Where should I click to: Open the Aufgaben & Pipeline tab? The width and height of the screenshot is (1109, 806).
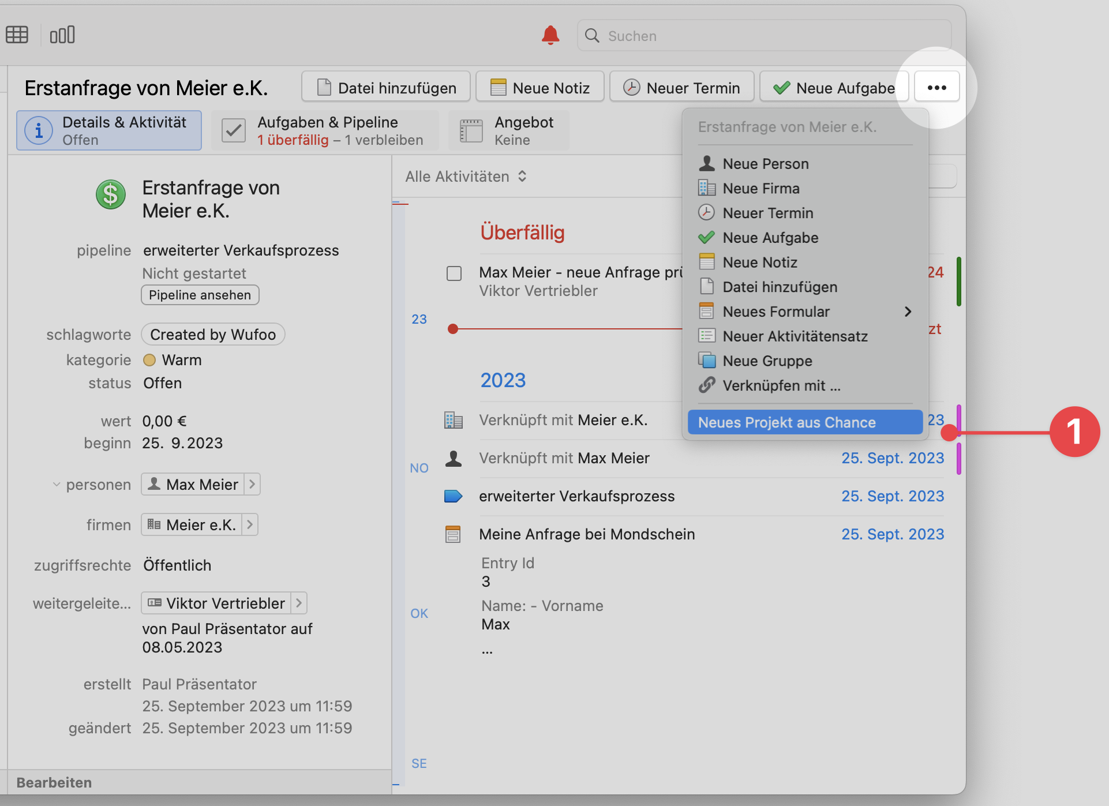coord(325,131)
